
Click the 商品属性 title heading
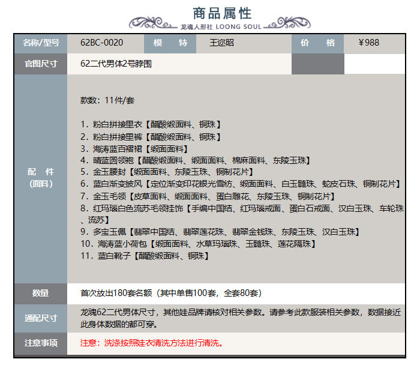tap(222, 13)
